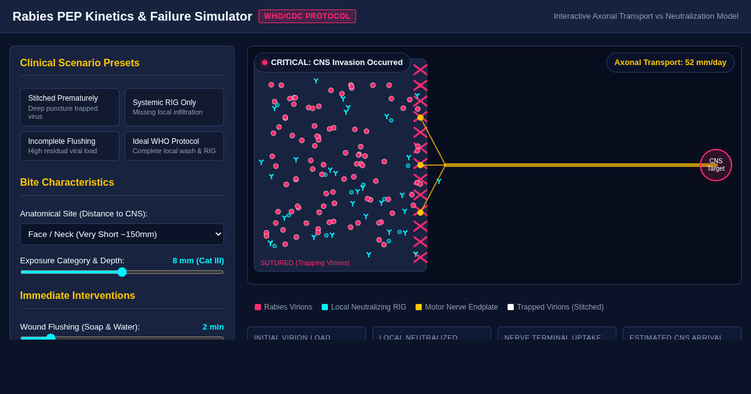Viewport: 751px width, 394px height.
Task: Click the Bite Characteristics heading
Action: click(x=67, y=183)
